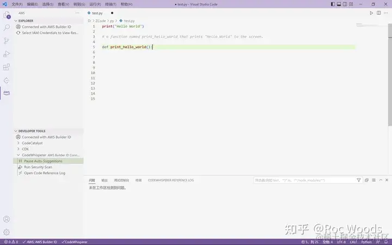Open the 帮助(H) menu
Screen dimensions: 392x245
[x=126, y=4]
